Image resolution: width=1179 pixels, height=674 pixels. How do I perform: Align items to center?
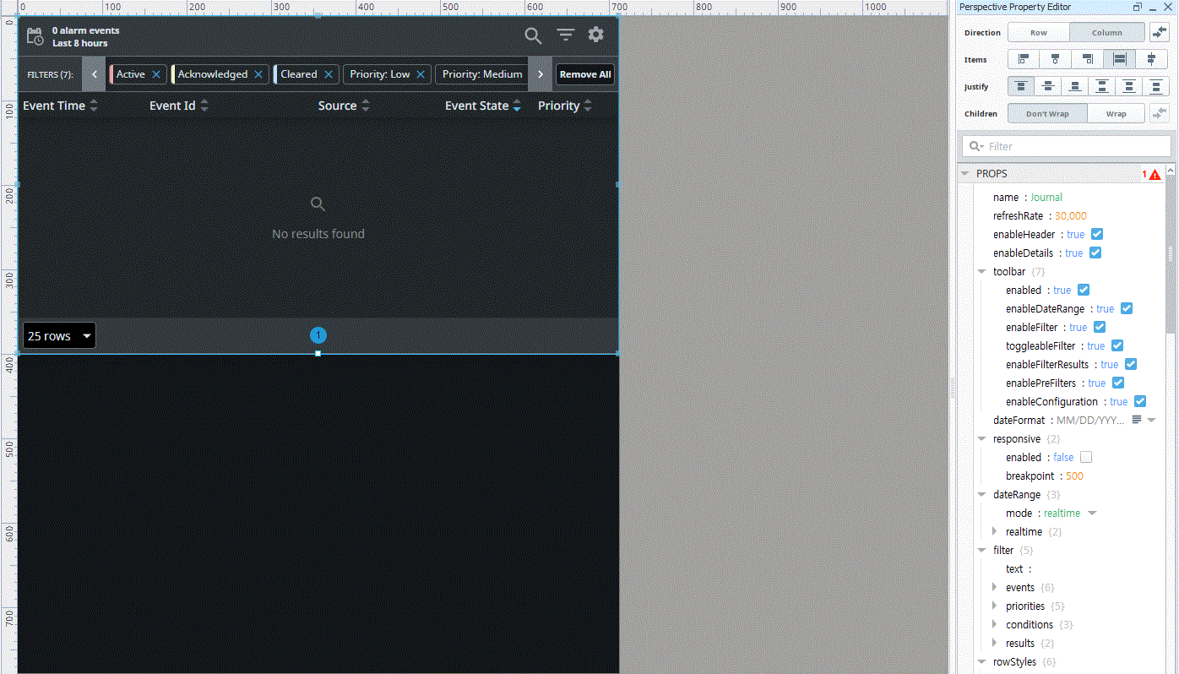[1056, 60]
